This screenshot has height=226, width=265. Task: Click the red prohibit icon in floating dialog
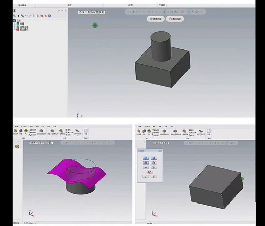(x=150, y=172)
